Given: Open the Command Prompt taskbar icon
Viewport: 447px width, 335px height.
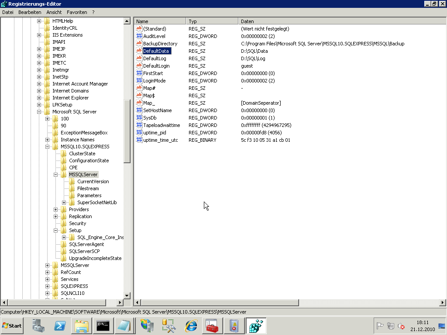Looking at the screenshot, I should pyautogui.click(x=103, y=325).
